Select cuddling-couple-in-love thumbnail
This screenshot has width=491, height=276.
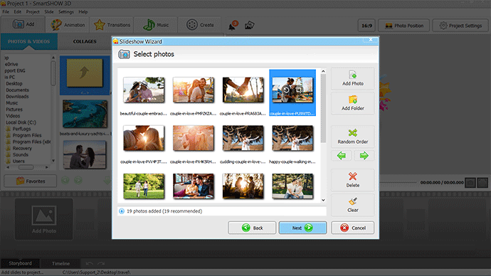[x=243, y=138]
